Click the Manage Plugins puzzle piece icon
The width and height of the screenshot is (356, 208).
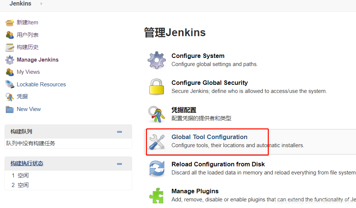[157, 195]
